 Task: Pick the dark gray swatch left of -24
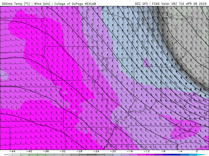coord(92,155)
